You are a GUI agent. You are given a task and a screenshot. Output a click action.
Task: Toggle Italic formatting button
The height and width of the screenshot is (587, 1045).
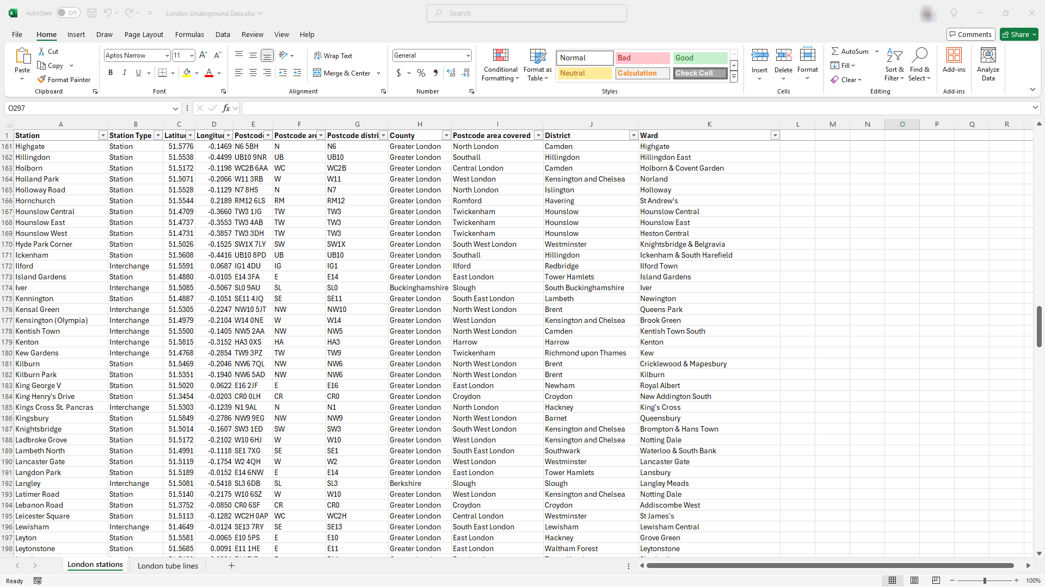(x=124, y=73)
